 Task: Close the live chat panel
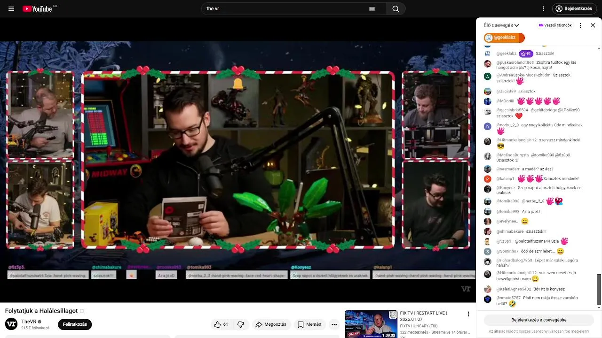(593, 25)
